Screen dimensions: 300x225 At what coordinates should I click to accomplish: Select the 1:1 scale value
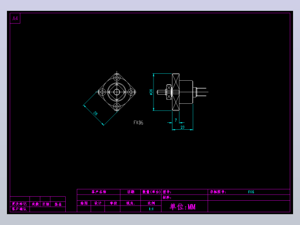(151, 209)
